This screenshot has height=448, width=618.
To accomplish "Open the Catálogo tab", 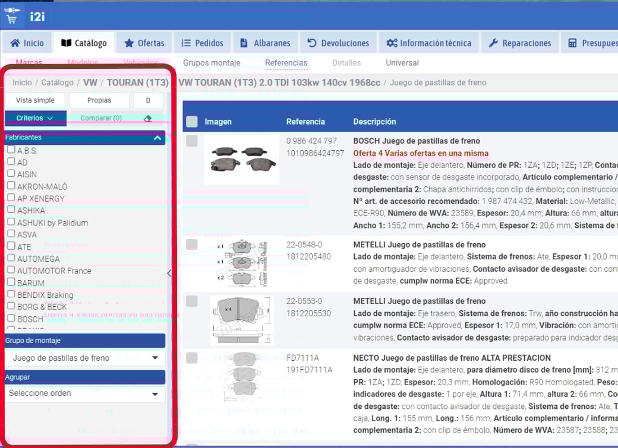I will (84, 43).
